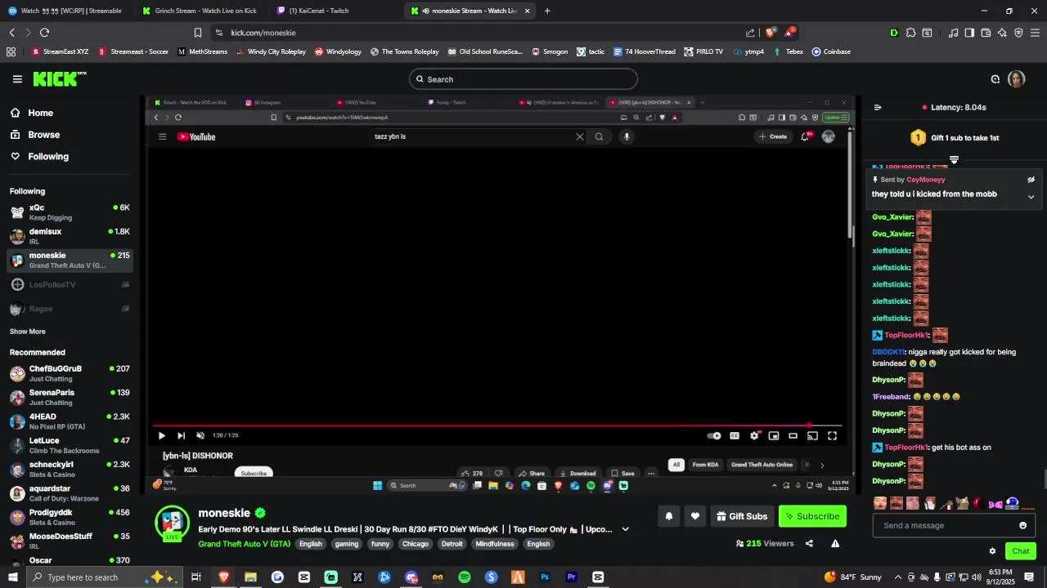Click the green Subscribe button
Screen dimensions: 1047x588
812,516
